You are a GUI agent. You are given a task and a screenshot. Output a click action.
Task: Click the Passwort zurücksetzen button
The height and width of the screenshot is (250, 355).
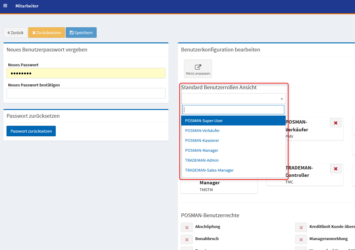point(31,131)
